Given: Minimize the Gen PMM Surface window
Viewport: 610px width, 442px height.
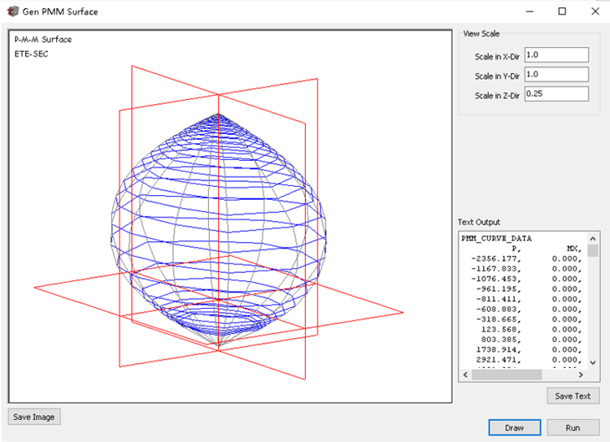Looking at the screenshot, I should coord(529,11).
